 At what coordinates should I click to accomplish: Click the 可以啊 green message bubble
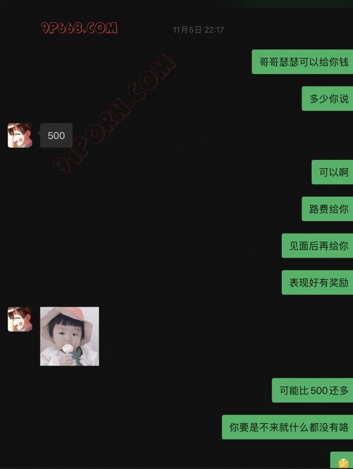pos(332,172)
